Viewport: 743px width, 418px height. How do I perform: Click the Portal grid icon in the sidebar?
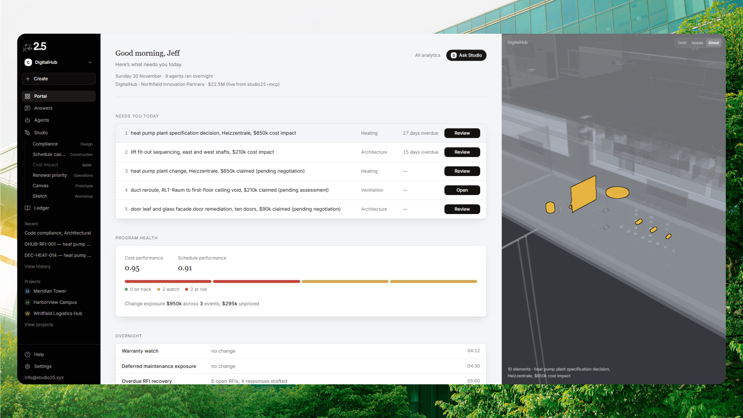[27, 96]
